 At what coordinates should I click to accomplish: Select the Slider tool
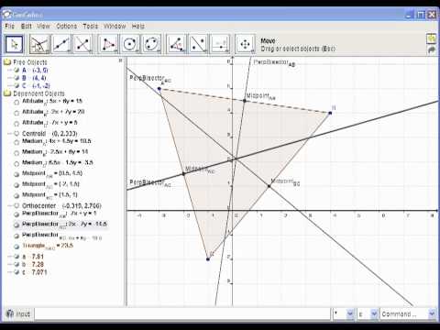(x=220, y=44)
